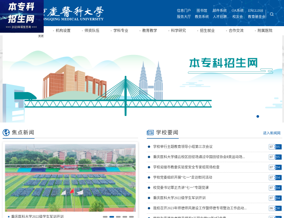Select the active second focus-news slide indicator

(112, 217)
